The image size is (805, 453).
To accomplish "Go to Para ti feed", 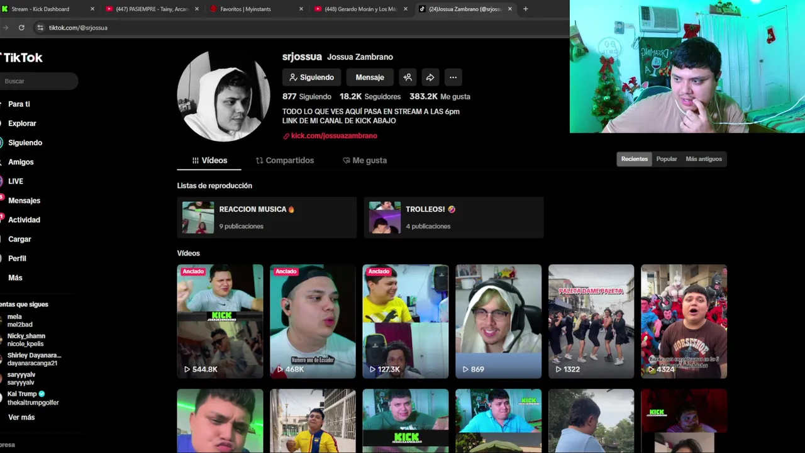I will tap(19, 104).
